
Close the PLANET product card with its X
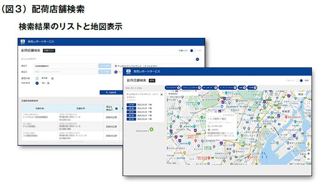tap(161, 95)
